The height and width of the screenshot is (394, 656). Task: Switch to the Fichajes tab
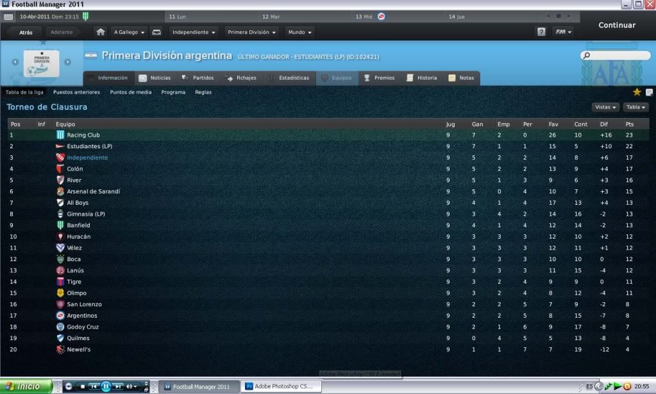(x=241, y=78)
